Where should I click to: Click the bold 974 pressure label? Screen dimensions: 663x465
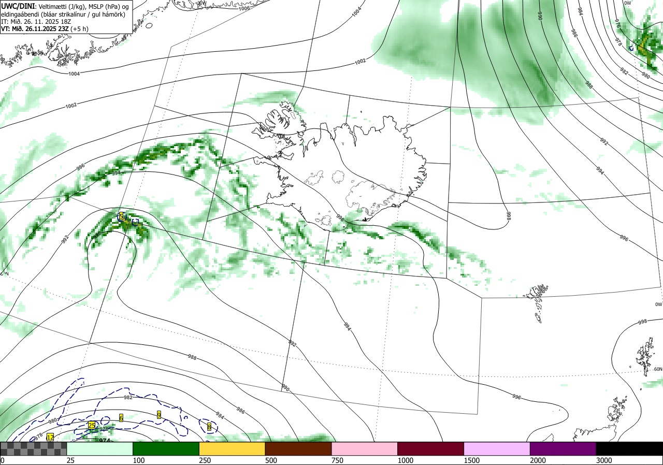105,440
